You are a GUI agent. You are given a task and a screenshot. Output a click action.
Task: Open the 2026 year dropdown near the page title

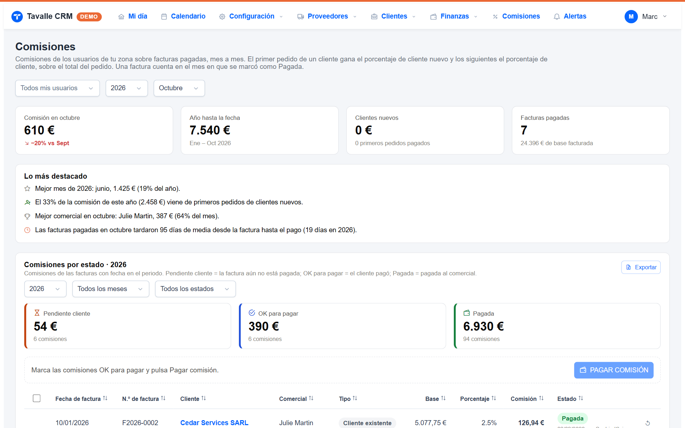127,88
